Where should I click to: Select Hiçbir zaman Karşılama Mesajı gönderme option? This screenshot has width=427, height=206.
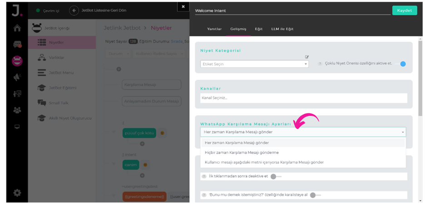click(303, 152)
